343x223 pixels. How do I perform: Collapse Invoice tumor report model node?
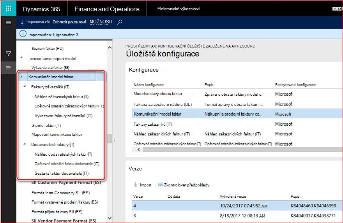(x=21, y=58)
